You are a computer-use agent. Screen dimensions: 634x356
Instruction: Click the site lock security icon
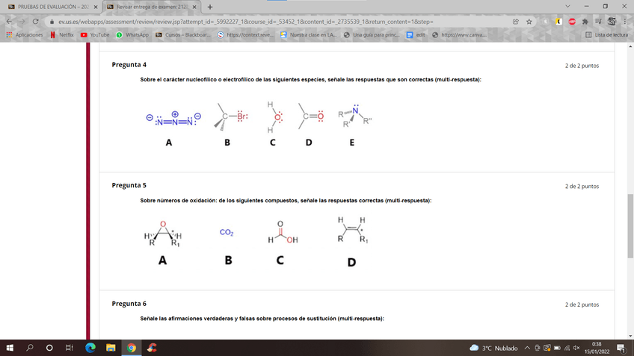pos(52,22)
